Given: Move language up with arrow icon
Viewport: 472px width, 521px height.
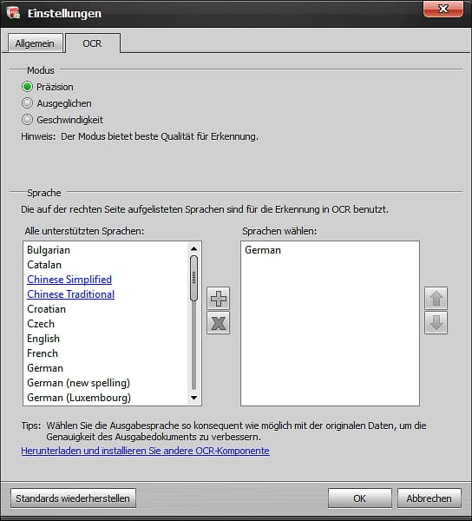Looking at the screenshot, I should [436, 299].
